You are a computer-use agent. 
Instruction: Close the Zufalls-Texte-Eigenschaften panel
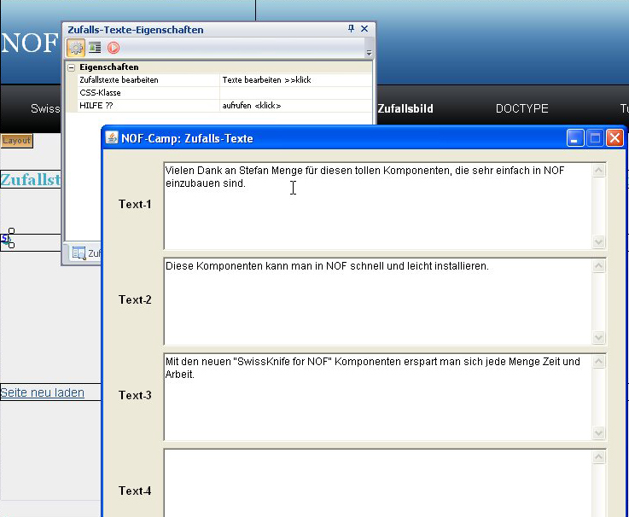[365, 29]
